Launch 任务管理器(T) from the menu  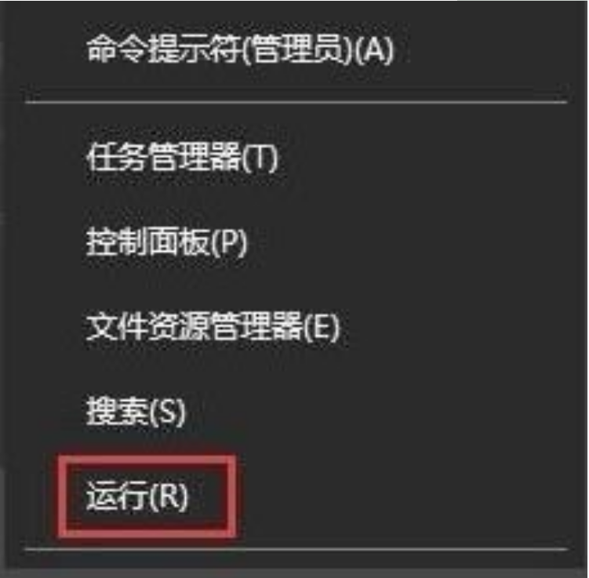[182, 157]
